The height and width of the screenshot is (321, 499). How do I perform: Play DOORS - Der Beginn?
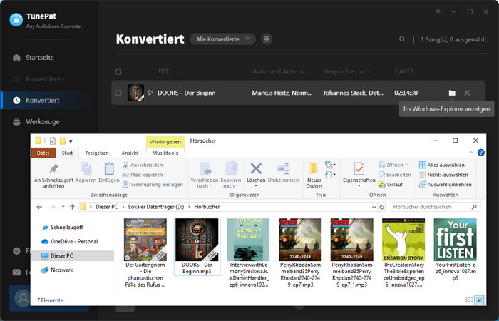(150, 93)
